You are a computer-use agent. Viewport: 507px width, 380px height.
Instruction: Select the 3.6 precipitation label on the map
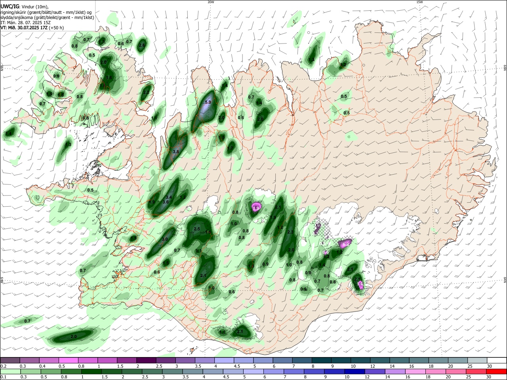(166, 202)
